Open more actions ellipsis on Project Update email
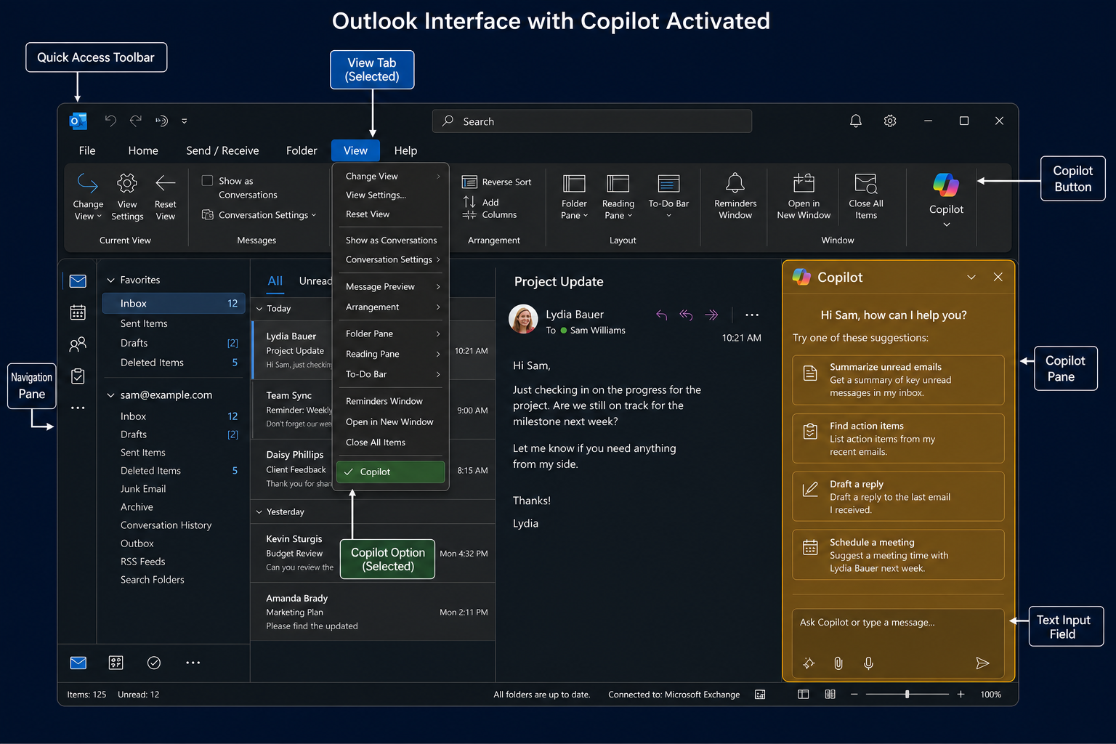The height and width of the screenshot is (744, 1116). 752,315
